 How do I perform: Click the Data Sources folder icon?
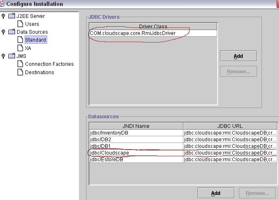[11, 32]
